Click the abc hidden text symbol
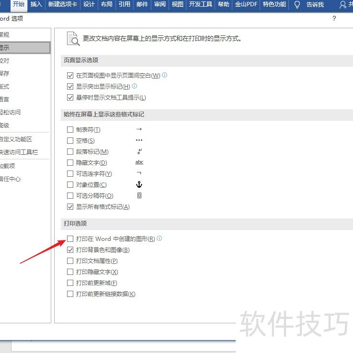The width and height of the screenshot is (353, 353). (139, 162)
